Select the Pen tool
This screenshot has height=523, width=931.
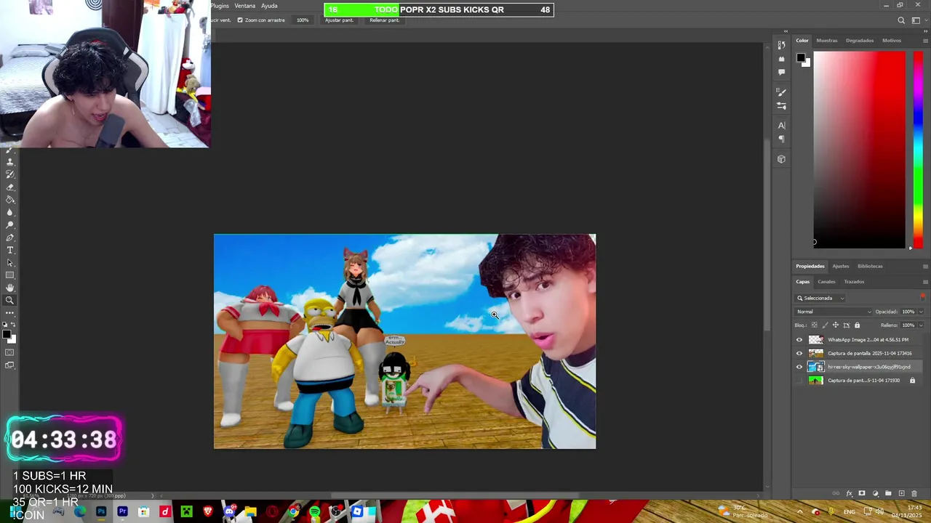tap(10, 238)
